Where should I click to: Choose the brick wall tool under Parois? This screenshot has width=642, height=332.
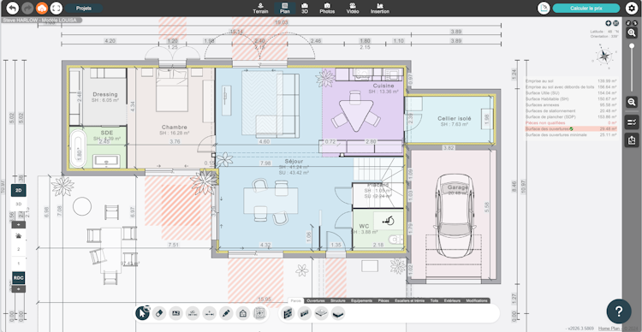[288, 313]
